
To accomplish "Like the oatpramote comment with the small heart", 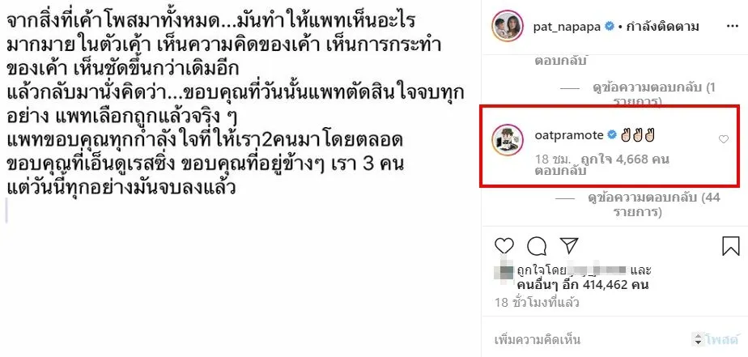I will 724,139.
